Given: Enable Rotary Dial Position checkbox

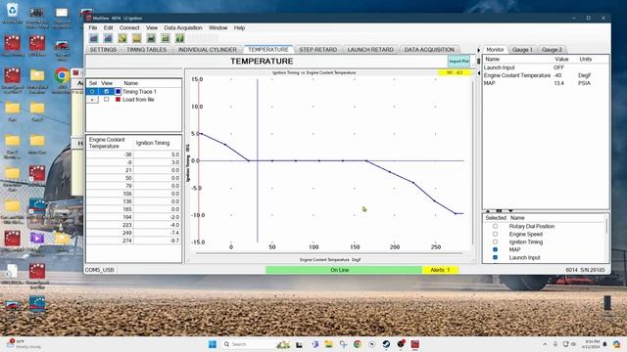Looking at the screenshot, I should 495,226.
